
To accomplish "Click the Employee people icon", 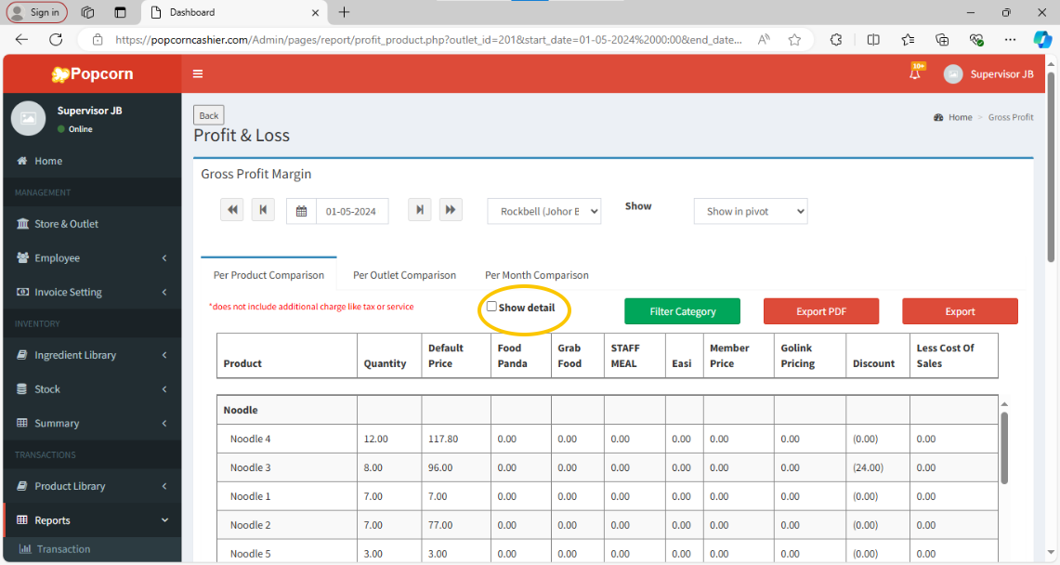I will point(22,257).
